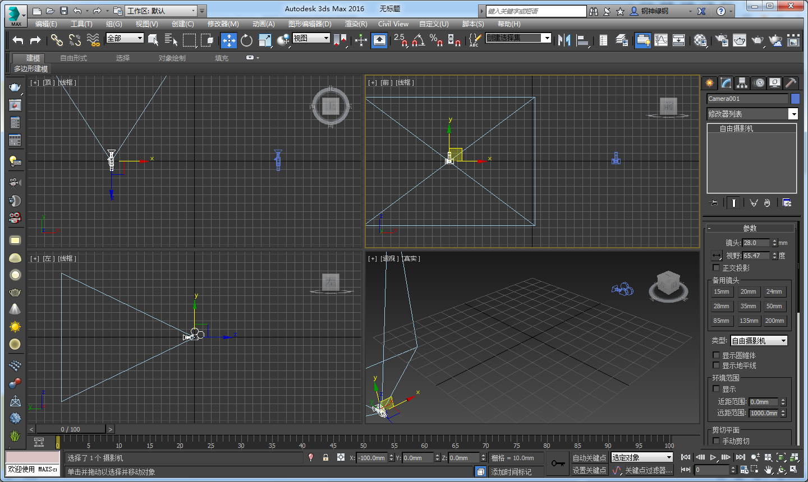Choose the Select and Move tool
Screen dimensions: 808x482
pyautogui.click(x=229, y=40)
